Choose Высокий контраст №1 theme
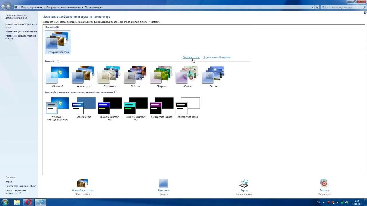This screenshot has height=206, width=367. point(110,109)
